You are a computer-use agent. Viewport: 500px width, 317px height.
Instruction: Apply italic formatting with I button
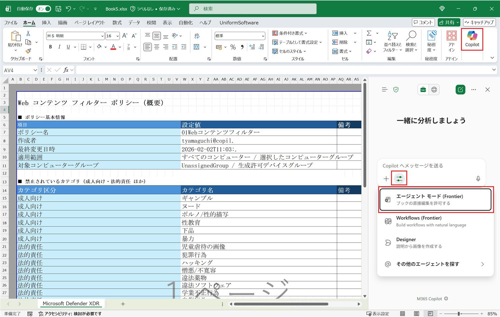point(59,47)
